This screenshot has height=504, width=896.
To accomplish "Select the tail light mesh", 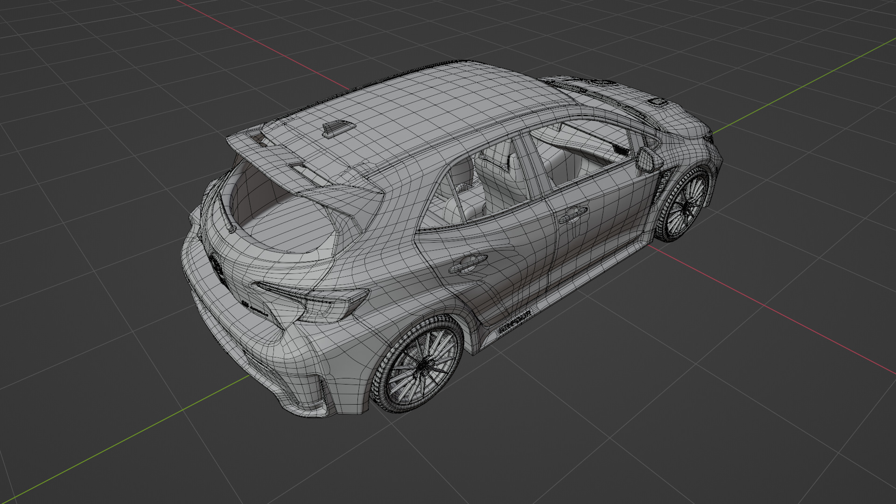I will [313, 301].
